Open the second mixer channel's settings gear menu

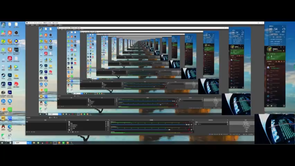191,130
